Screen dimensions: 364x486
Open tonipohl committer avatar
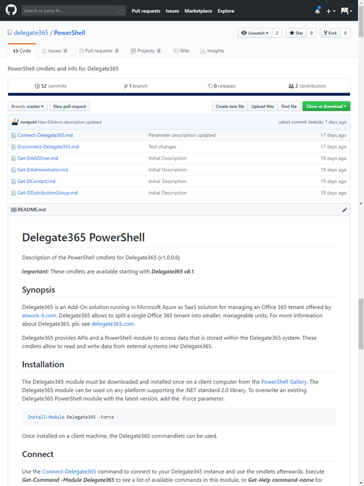15,122
